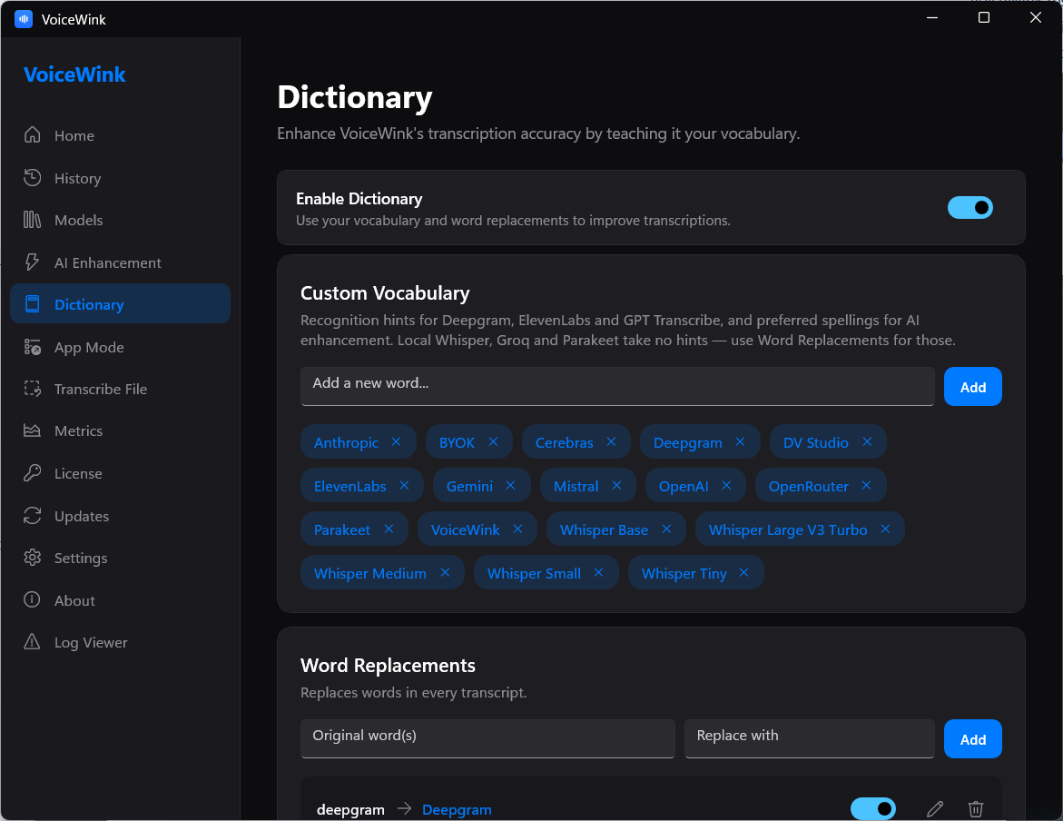Image resolution: width=1063 pixels, height=821 pixels.
Task: Focus the Add a new word field
Action: click(617, 386)
